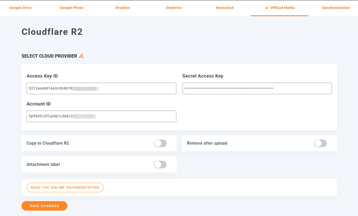358x216 pixels.
Task: Click the Secret Access Key label
Action: (203, 76)
